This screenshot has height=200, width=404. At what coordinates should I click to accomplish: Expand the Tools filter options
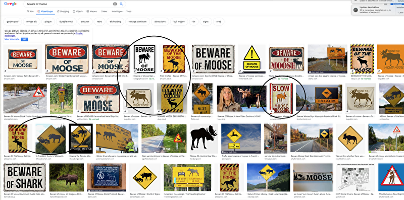pyautogui.click(x=129, y=12)
